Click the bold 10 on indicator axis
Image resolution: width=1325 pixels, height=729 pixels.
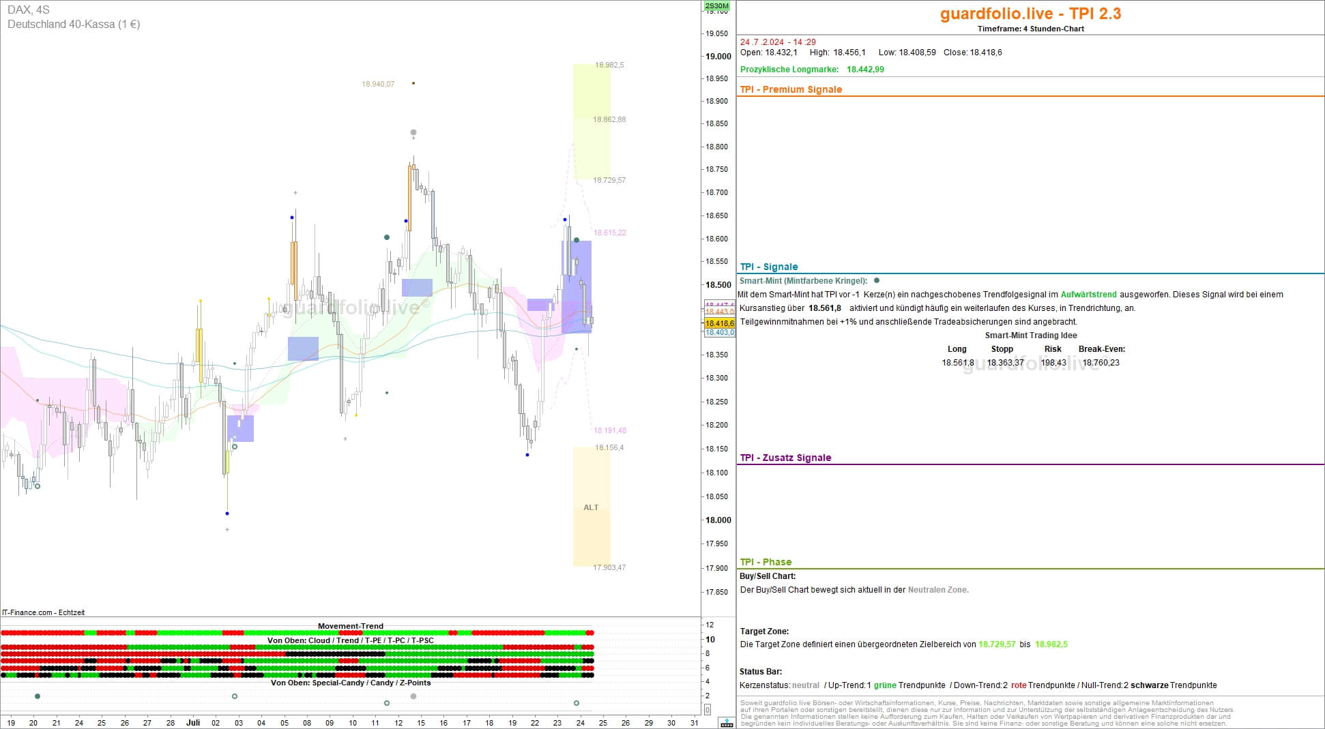pyautogui.click(x=710, y=640)
